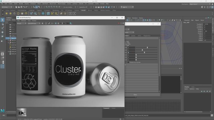This screenshot has height=120, width=214.
Task: Open the Symmetry Off dropdown
Action: pos(83,7)
